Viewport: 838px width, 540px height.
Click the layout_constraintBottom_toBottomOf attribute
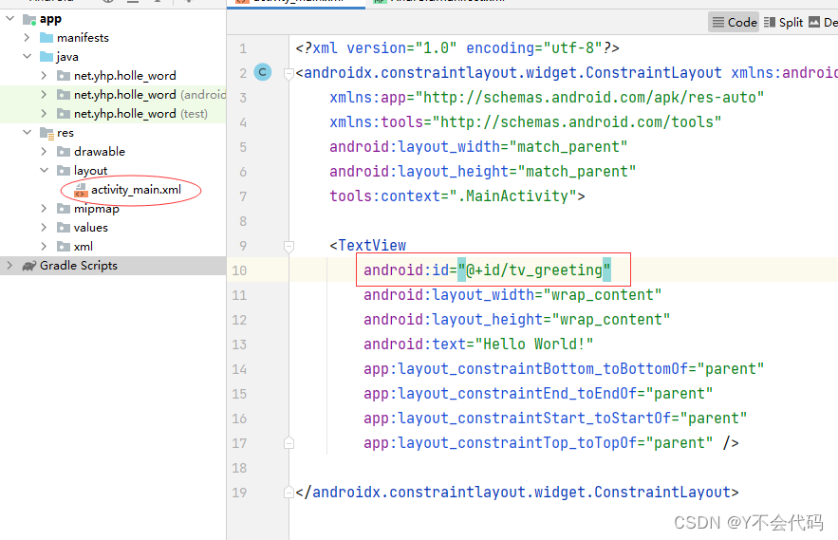coord(564,369)
